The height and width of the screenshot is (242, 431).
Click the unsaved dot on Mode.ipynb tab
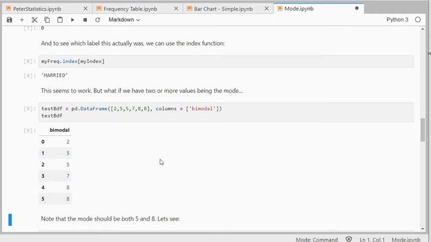[x=356, y=8]
